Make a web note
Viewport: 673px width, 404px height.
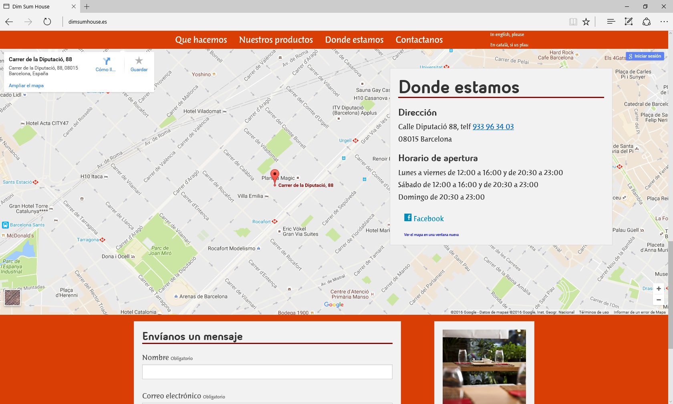tap(629, 22)
